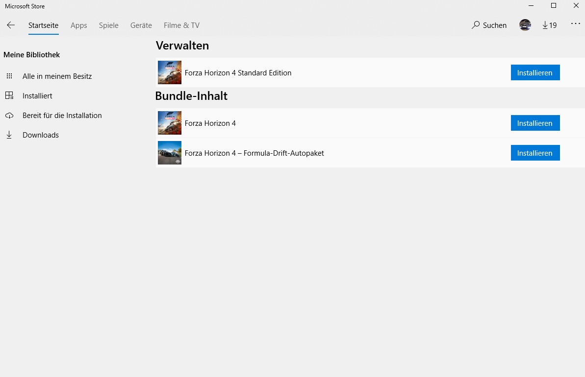Select Alle in meinem Besitz
This screenshot has height=377, width=585.
click(x=57, y=76)
